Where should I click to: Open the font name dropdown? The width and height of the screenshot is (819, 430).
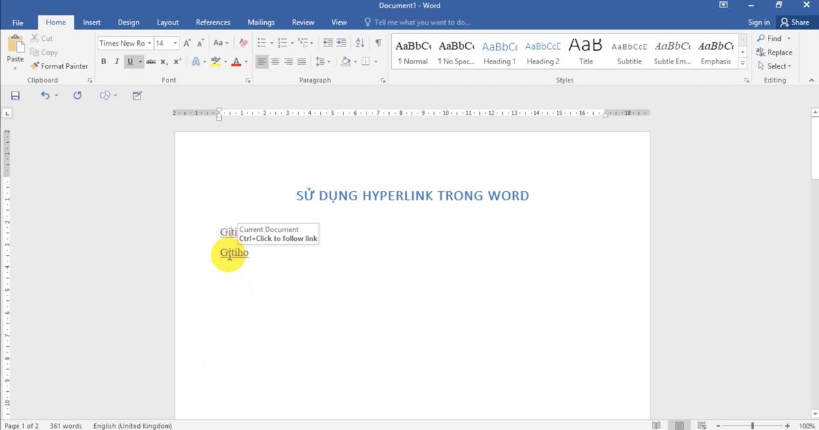coord(149,42)
